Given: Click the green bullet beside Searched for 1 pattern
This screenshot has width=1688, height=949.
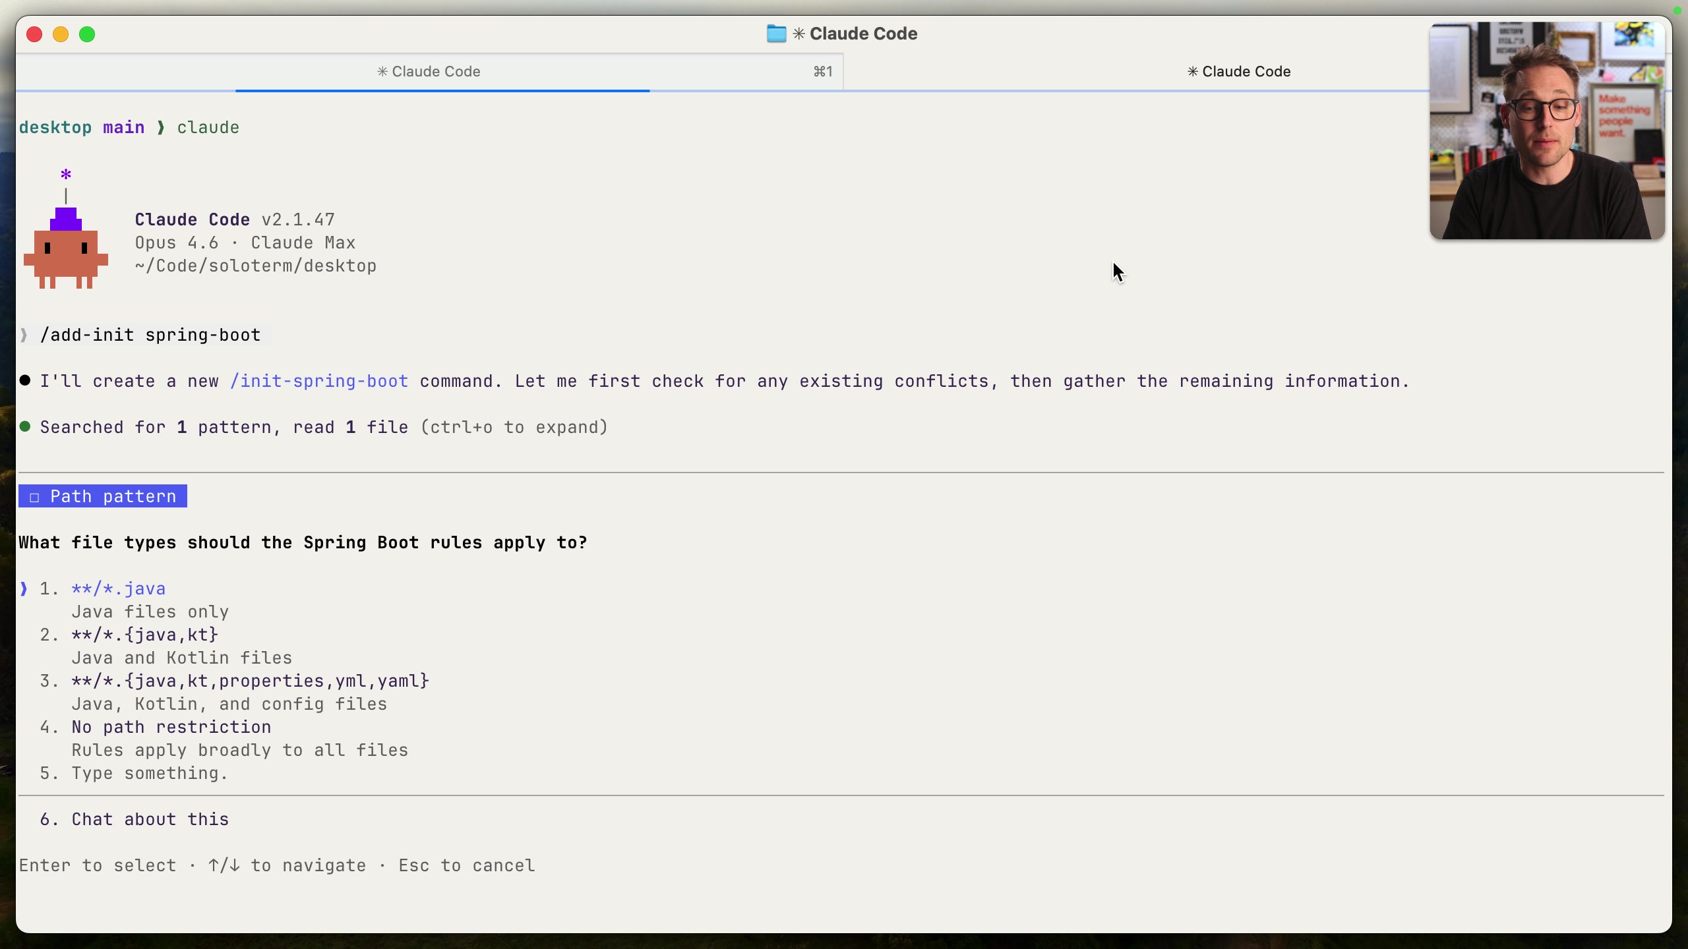Looking at the screenshot, I should point(25,426).
